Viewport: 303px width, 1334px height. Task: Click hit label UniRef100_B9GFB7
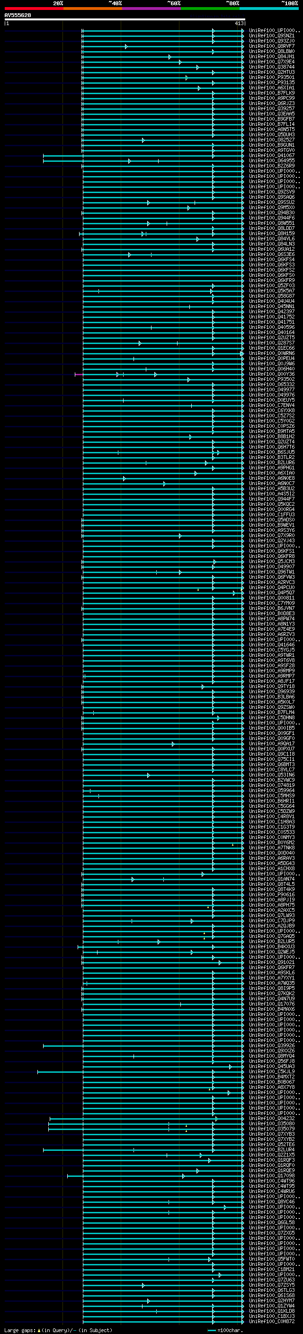pyautogui.click(x=272, y=119)
